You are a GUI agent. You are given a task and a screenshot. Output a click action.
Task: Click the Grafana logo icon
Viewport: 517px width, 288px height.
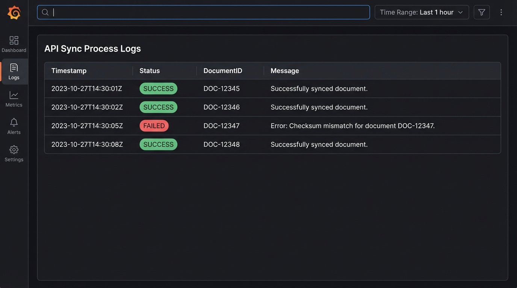point(14,12)
